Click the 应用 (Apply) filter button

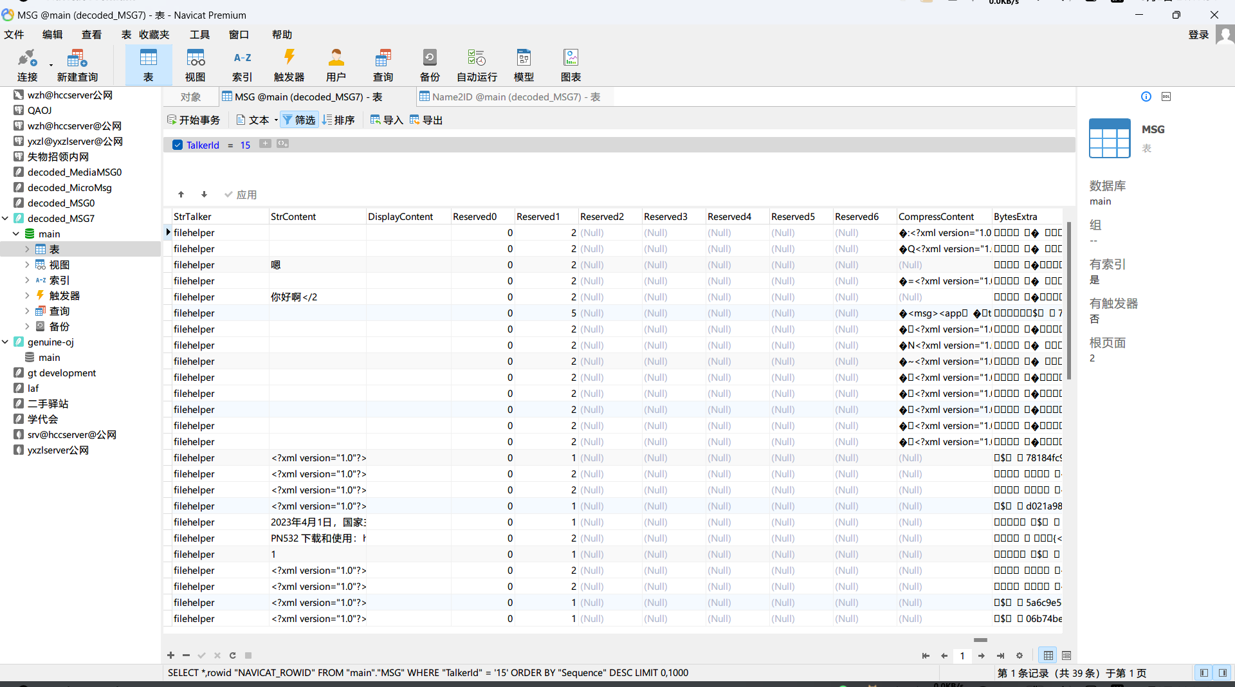[241, 195]
